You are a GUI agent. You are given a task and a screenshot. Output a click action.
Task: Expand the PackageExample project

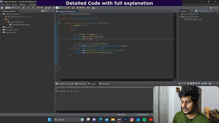[x=1, y=30]
